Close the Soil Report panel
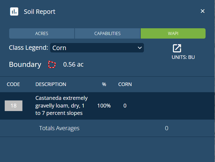This screenshot has height=162, width=215. (203, 11)
